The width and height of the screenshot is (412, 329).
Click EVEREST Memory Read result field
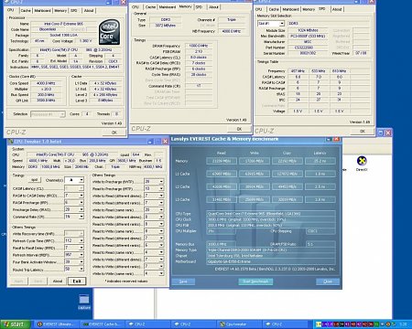click(222, 161)
